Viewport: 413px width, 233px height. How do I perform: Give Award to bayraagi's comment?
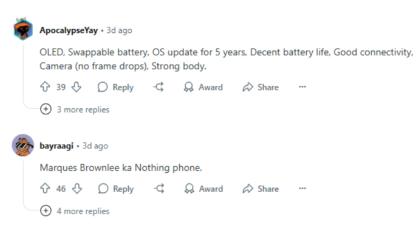[203, 189]
